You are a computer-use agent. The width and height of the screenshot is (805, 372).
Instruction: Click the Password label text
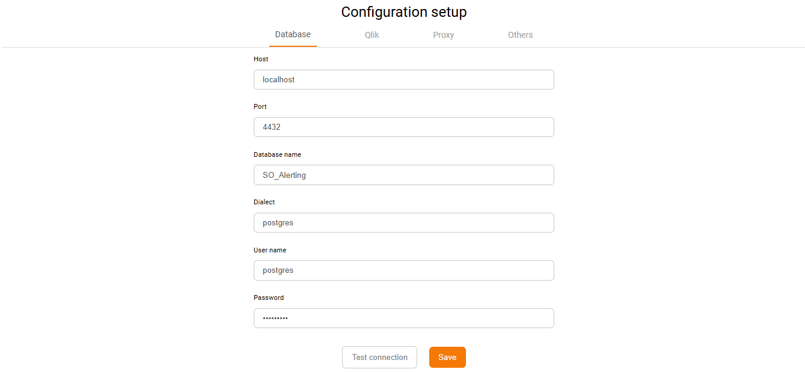click(269, 297)
